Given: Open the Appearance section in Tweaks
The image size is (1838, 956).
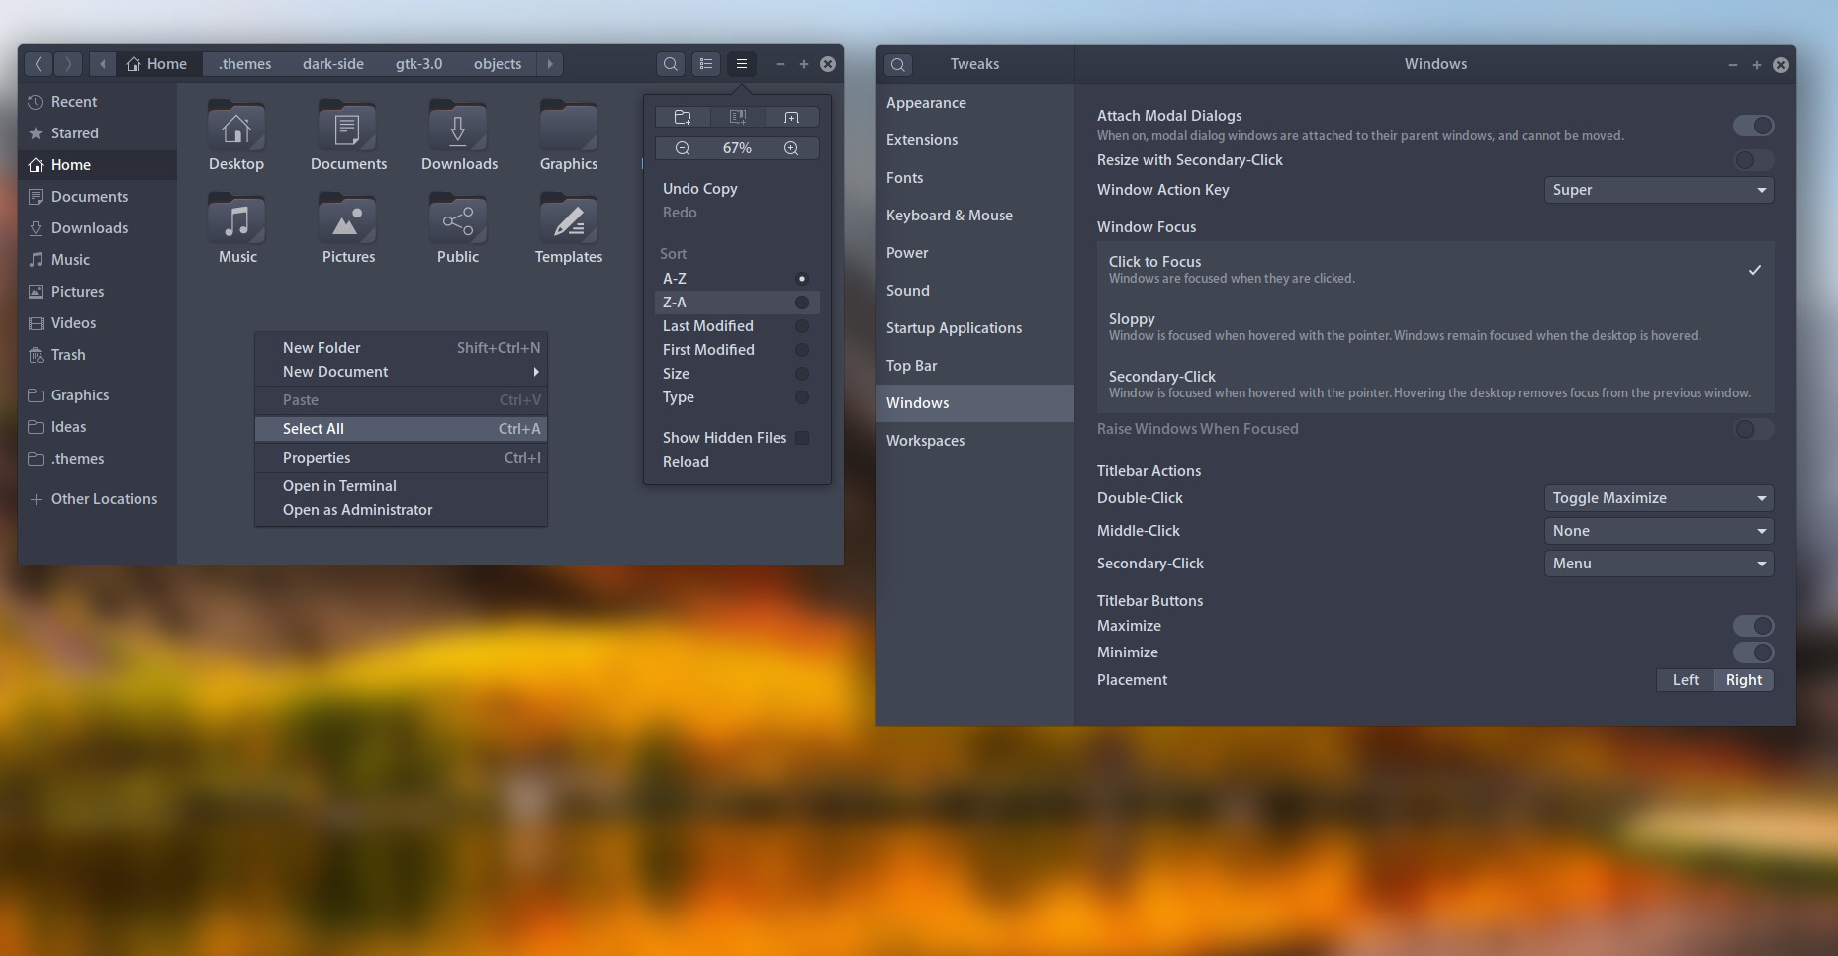Looking at the screenshot, I should pyautogui.click(x=975, y=103).
